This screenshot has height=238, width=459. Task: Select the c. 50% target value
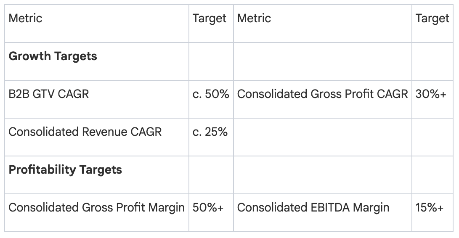click(x=210, y=94)
